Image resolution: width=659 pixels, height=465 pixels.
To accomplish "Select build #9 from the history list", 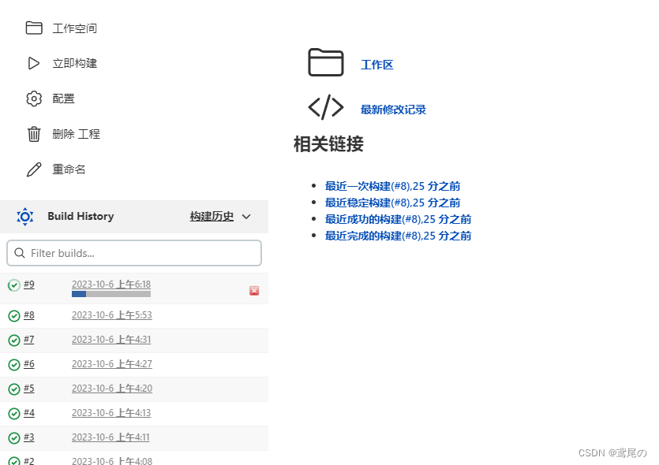I will (29, 284).
